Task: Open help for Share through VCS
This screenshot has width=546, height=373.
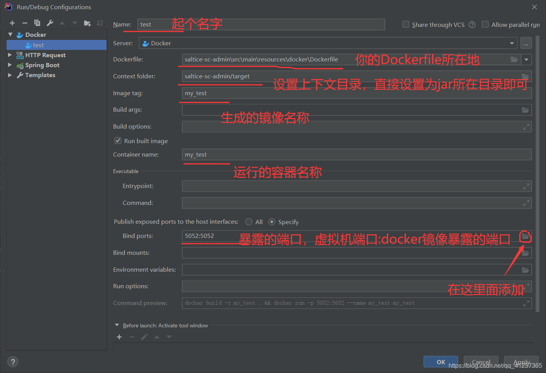Action: point(472,25)
